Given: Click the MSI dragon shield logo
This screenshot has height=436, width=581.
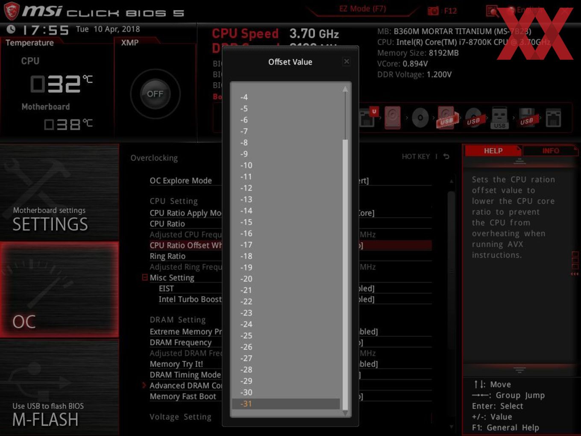Looking at the screenshot, I should point(12,11).
